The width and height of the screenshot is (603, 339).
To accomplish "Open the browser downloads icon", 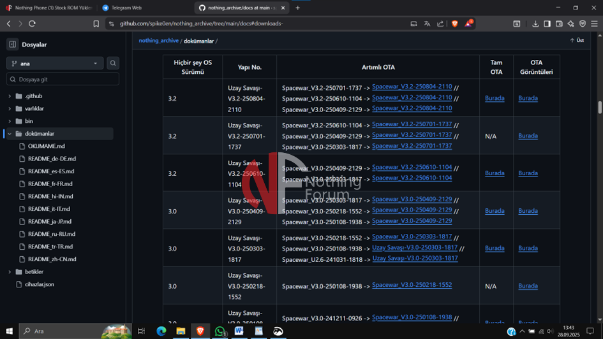I will [535, 24].
